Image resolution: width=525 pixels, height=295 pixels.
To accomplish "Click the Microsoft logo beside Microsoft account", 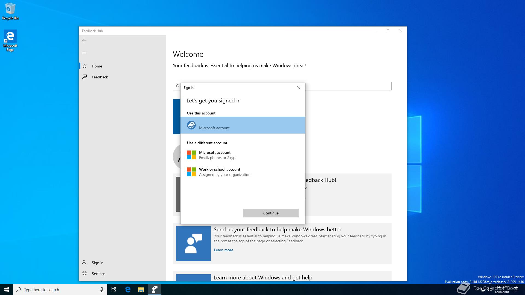I will [191, 155].
